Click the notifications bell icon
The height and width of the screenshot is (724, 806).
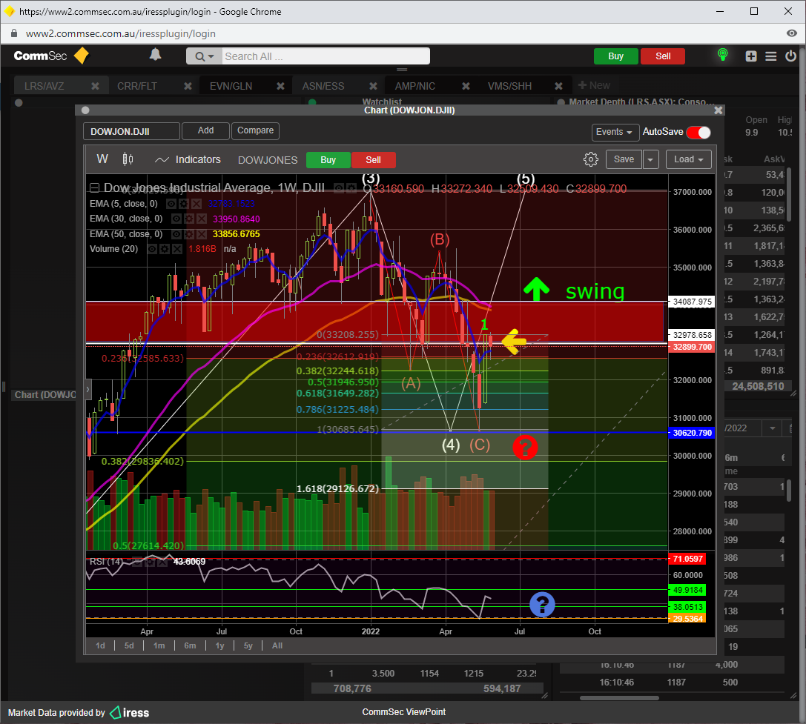[x=155, y=56]
